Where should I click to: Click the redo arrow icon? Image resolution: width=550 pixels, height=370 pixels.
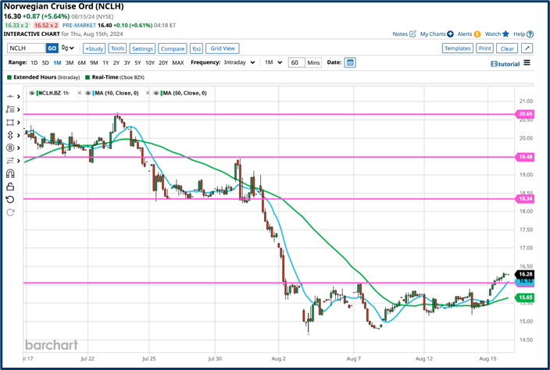point(10,212)
